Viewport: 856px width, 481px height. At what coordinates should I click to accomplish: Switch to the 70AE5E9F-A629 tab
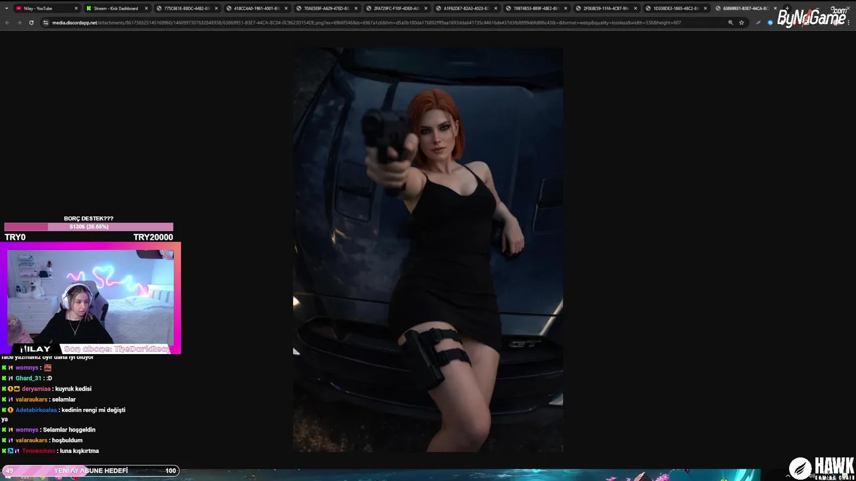[328, 8]
